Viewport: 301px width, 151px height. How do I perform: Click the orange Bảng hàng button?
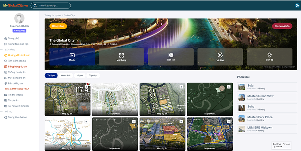click(58, 26)
